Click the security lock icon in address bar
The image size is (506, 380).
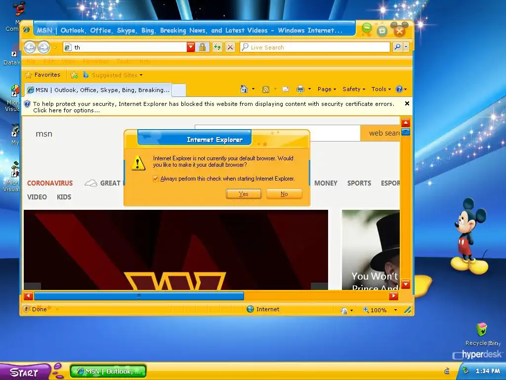[x=202, y=47]
